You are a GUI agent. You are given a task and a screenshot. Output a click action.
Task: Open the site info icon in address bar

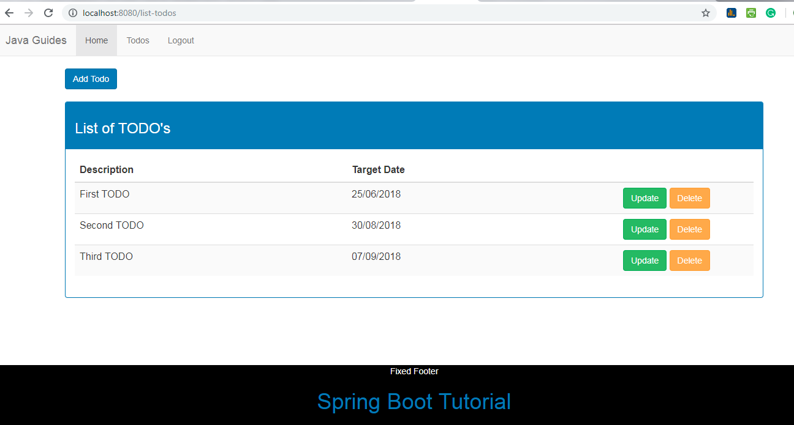pos(73,13)
